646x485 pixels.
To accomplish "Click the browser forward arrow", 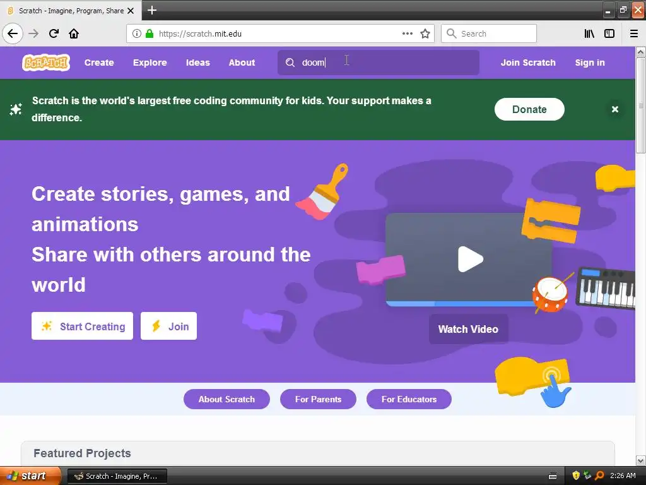I will pyautogui.click(x=33, y=33).
